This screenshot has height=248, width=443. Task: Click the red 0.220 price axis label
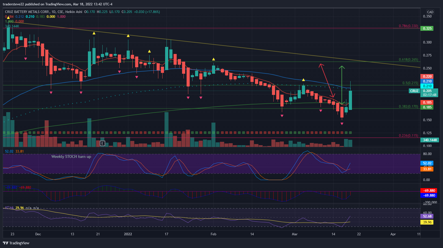pos(427,77)
